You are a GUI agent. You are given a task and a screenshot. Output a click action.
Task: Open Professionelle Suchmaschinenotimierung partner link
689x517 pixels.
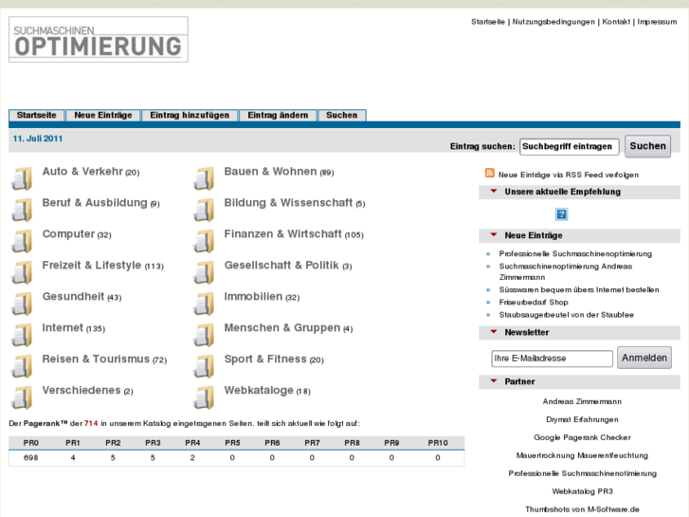(x=582, y=474)
